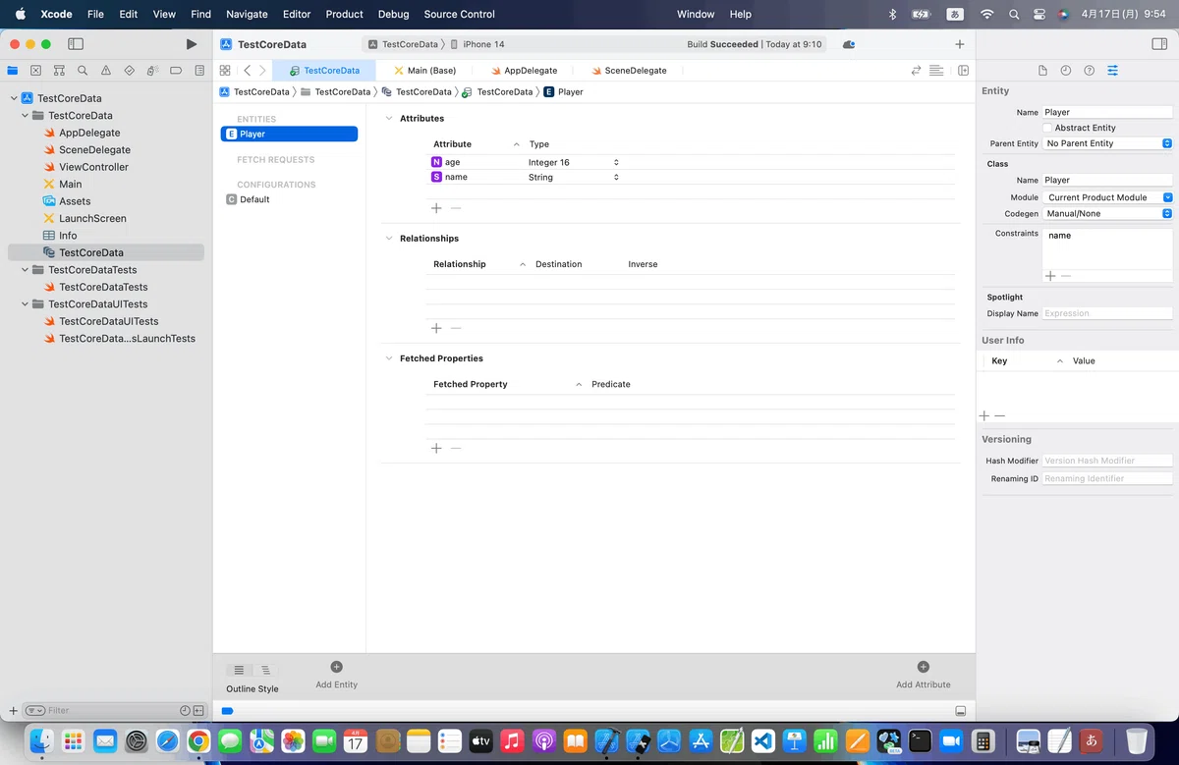Screen dimensions: 1179x765
Task: Switch to the Main (Base) tab
Action: click(x=424, y=71)
